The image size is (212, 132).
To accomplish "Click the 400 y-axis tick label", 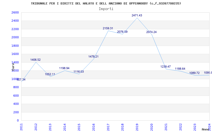I will (16, 104).
